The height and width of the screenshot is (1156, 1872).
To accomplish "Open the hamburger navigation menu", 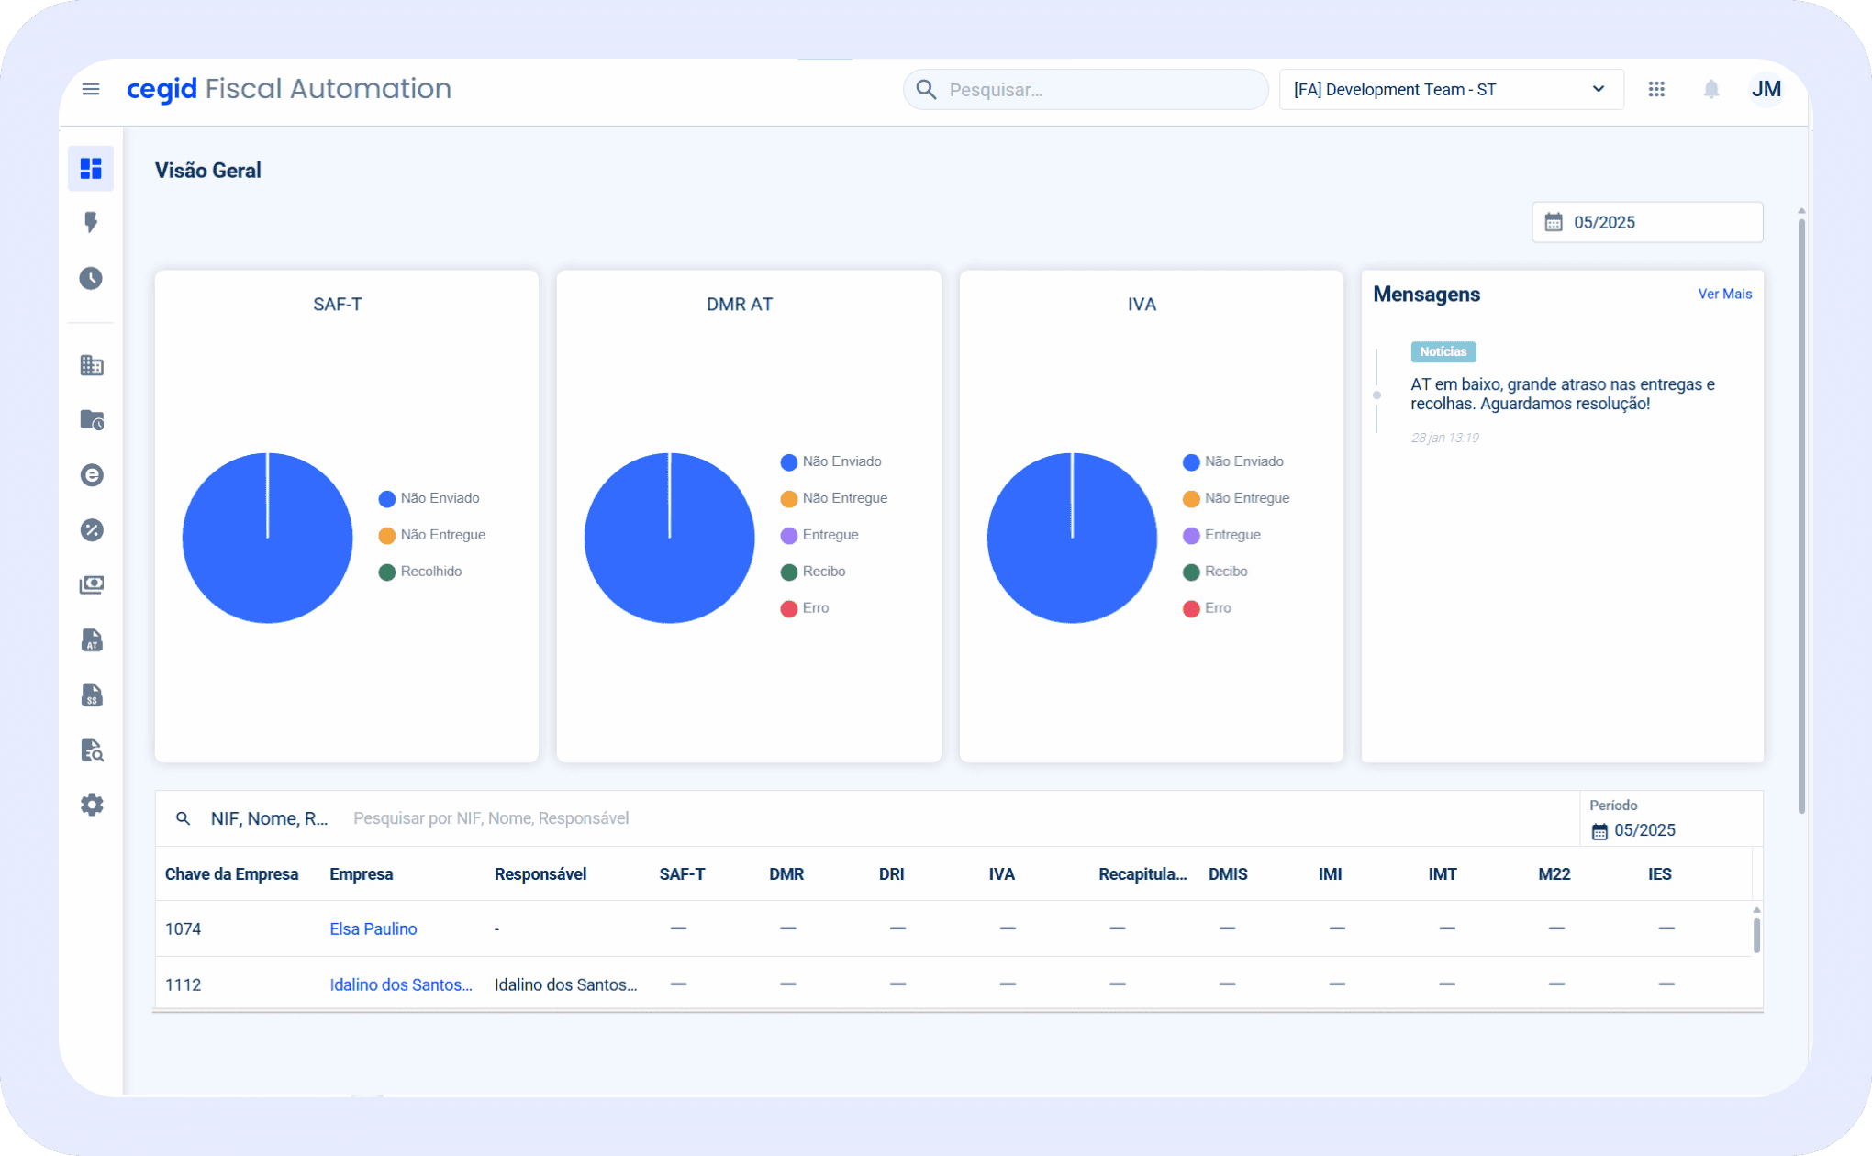I will coord(91,89).
